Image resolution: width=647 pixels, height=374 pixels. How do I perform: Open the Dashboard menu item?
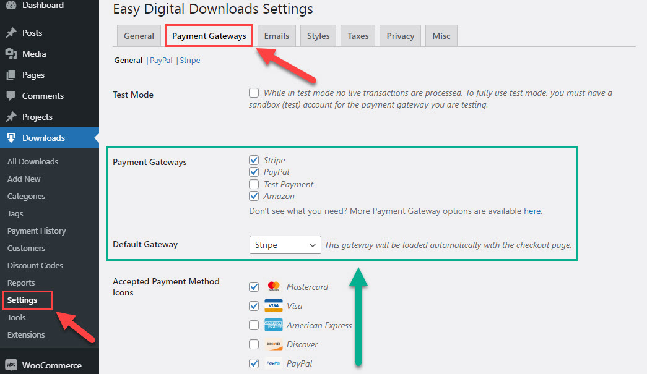tap(50, 5)
